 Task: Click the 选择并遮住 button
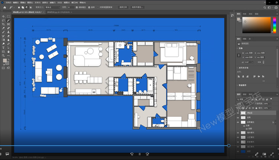tap(137, 7)
